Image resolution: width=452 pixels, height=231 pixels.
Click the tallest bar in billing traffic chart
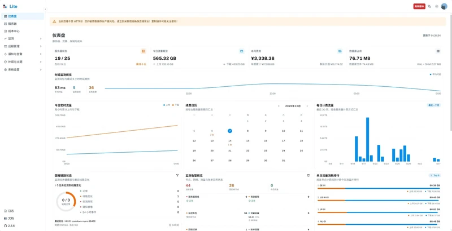point(368,139)
